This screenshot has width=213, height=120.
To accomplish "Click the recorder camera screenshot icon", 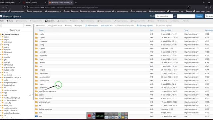I will pyautogui.click(x=94, y=114).
